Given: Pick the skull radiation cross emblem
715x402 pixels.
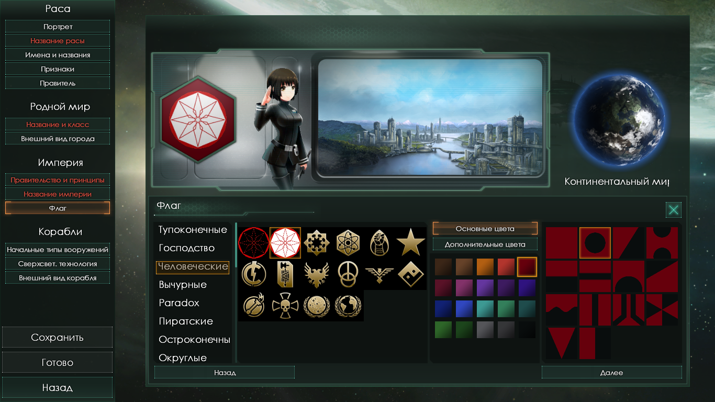Looking at the screenshot, I should pos(285,306).
